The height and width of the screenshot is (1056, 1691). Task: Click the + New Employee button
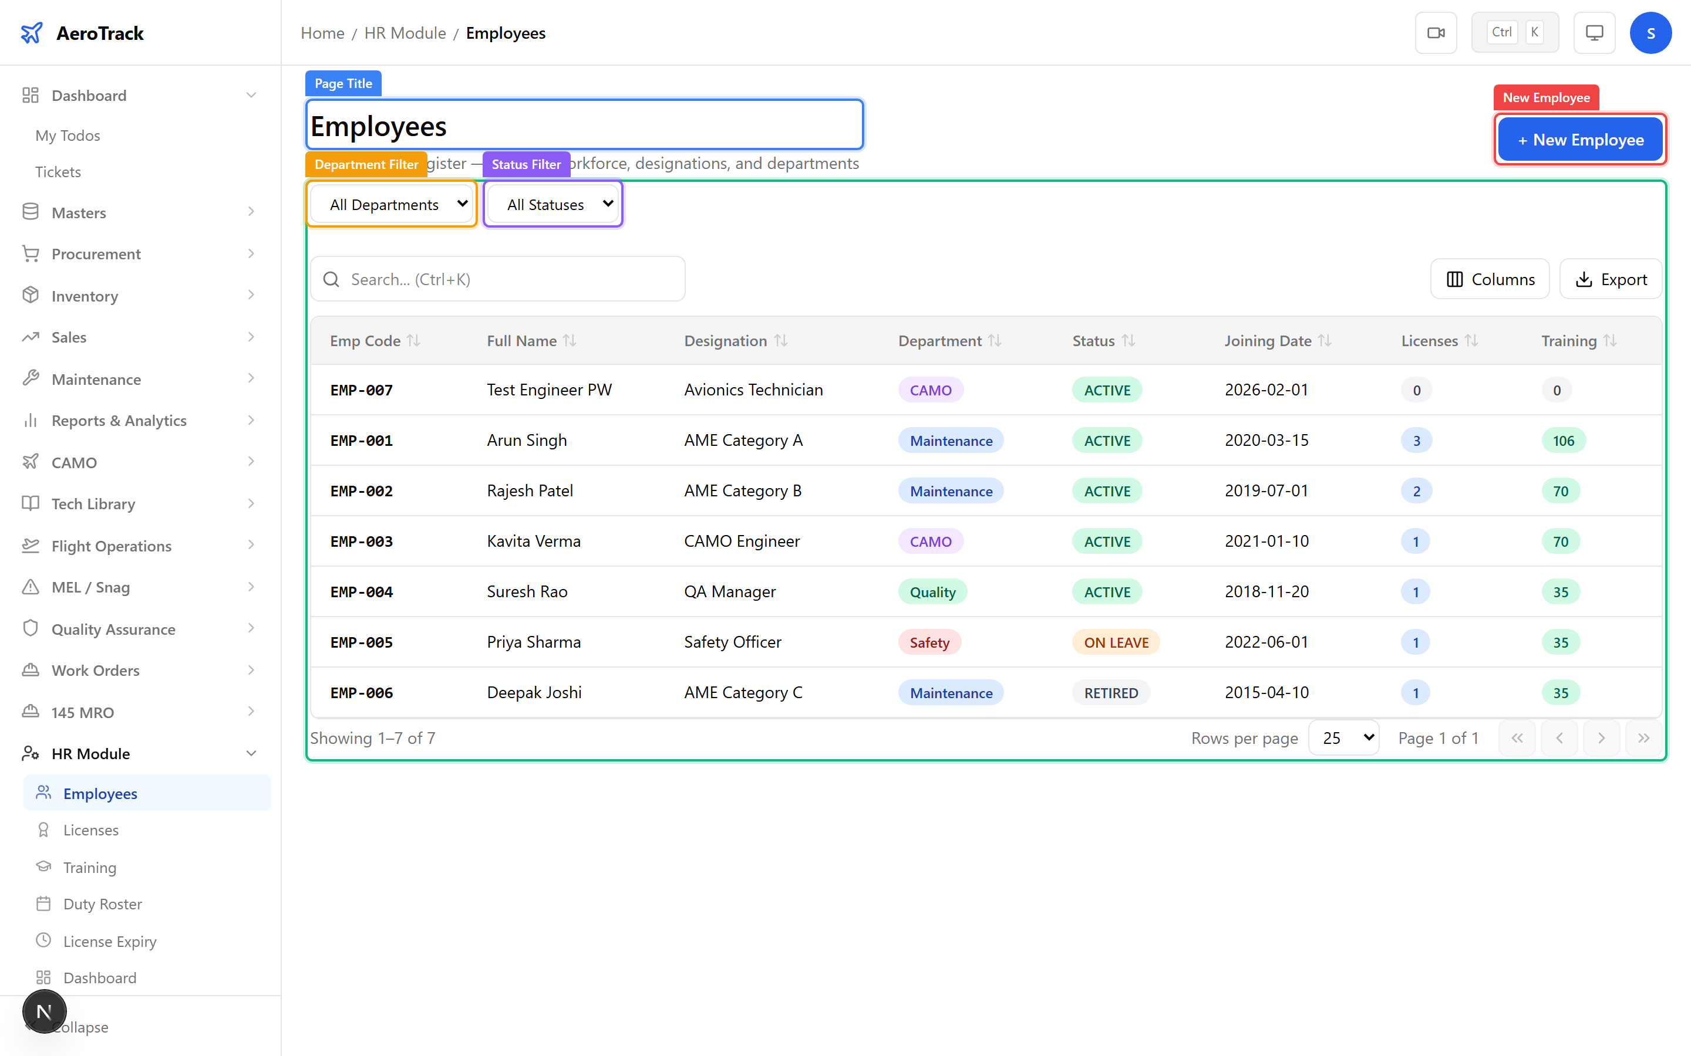1581,139
